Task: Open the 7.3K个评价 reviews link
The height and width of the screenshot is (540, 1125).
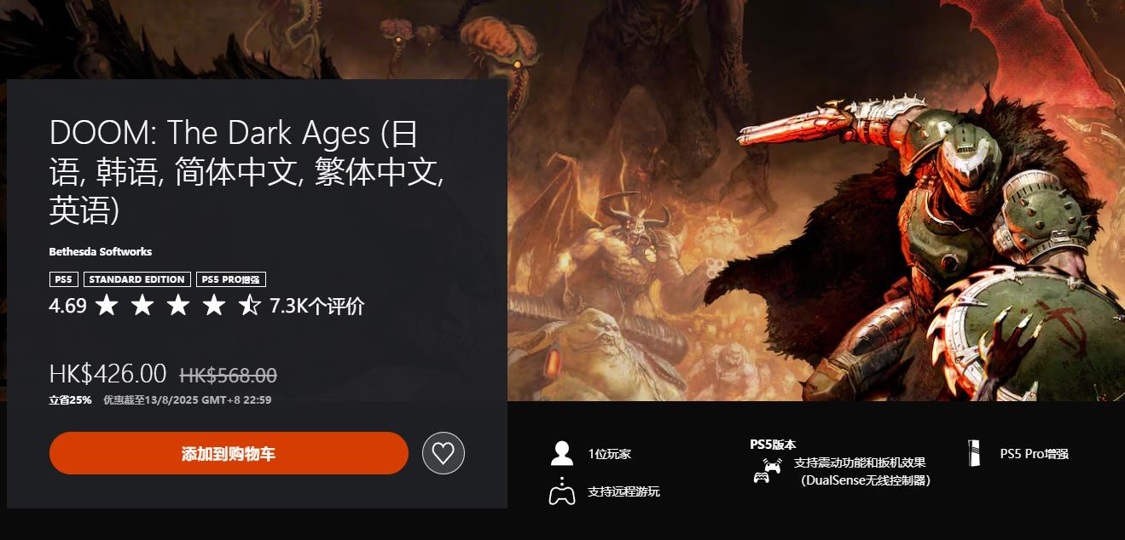Action: (x=316, y=306)
